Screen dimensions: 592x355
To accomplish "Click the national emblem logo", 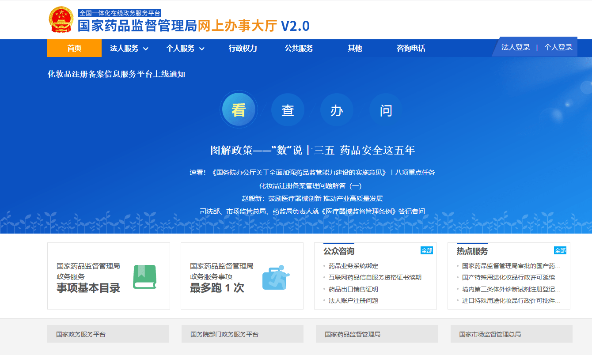I will point(61,20).
